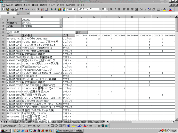Click the Insert WordArt icon
Screen dimensions: 178x133
68,126
